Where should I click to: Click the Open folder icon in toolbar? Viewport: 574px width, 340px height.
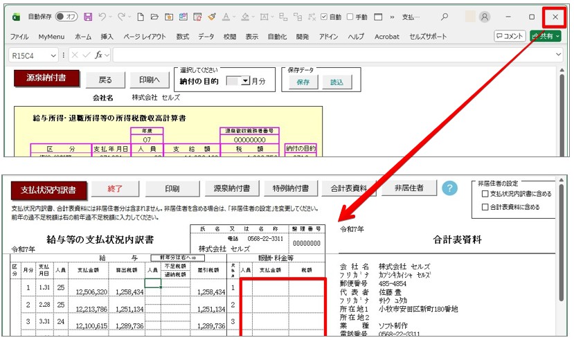click(x=154, y=17)
